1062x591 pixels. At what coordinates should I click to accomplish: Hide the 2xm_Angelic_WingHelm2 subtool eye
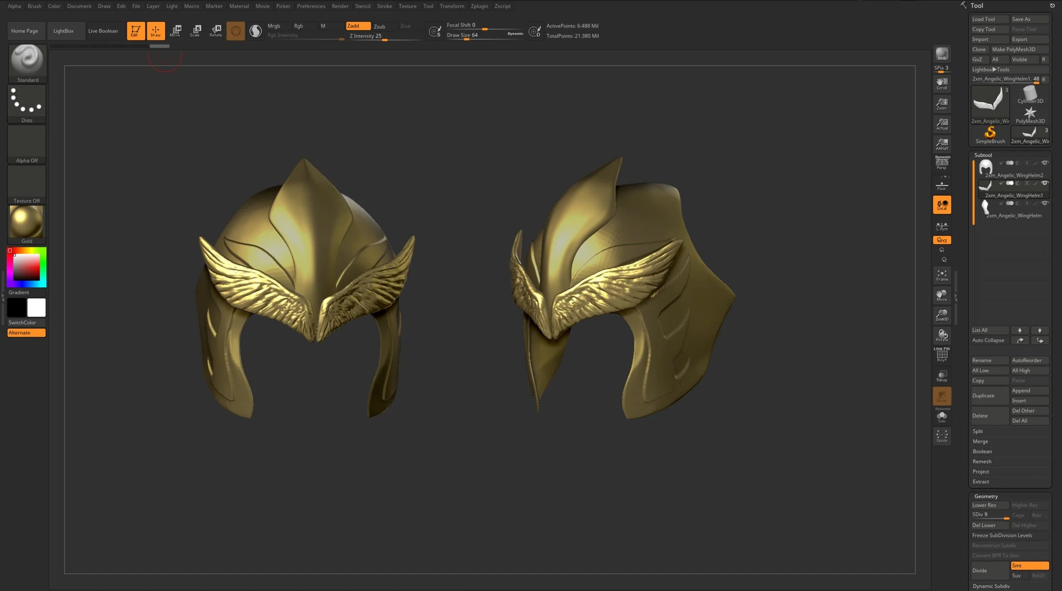[1044, 163]
